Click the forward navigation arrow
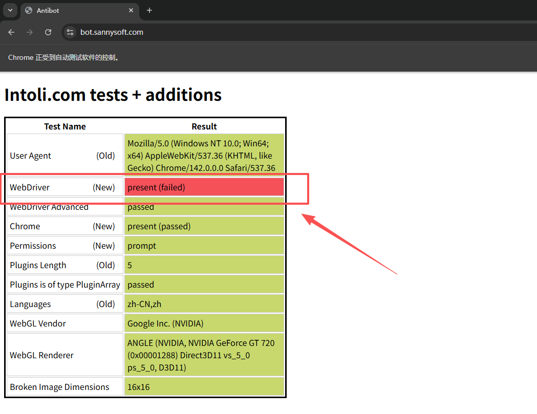 point(30,32)
